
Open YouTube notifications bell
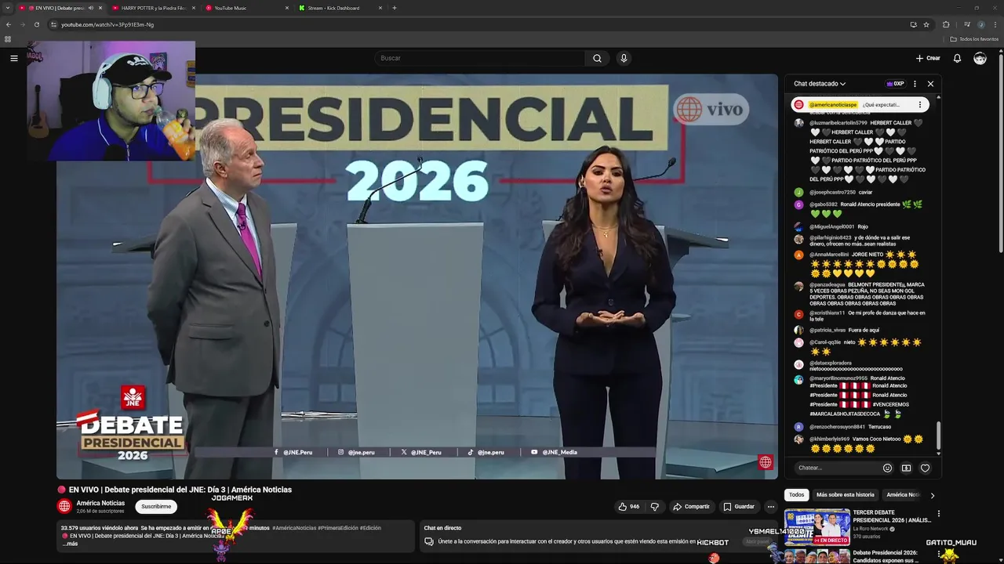(x=957, y=58)
